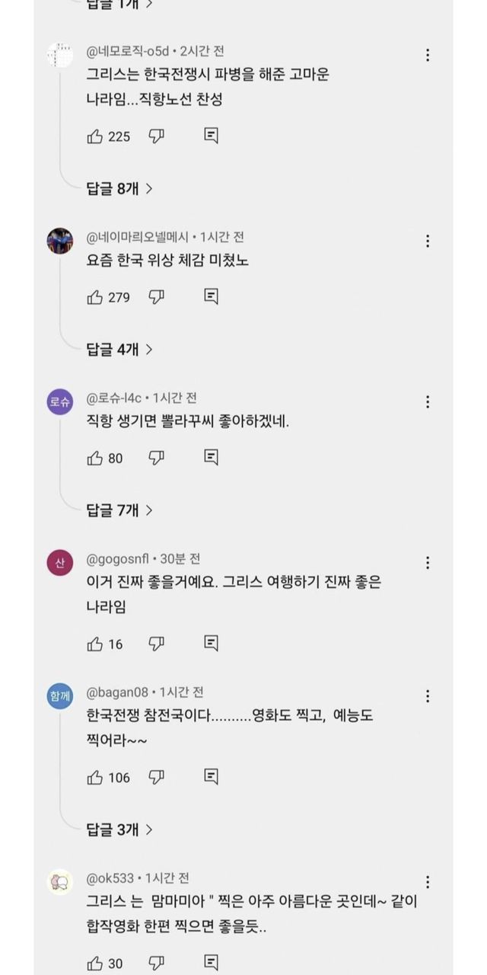Like the bagan08 comment with 106 likes

(95, 777)
